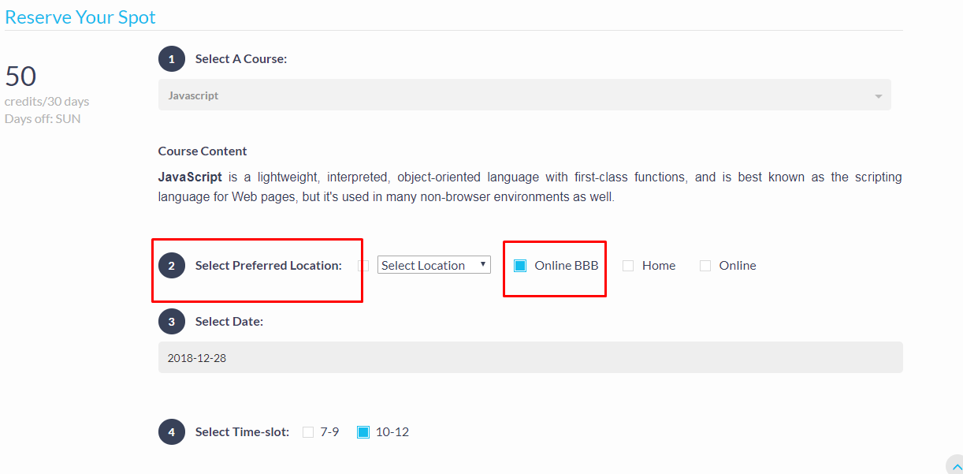Click the step 4 number circle

point(172,432)
